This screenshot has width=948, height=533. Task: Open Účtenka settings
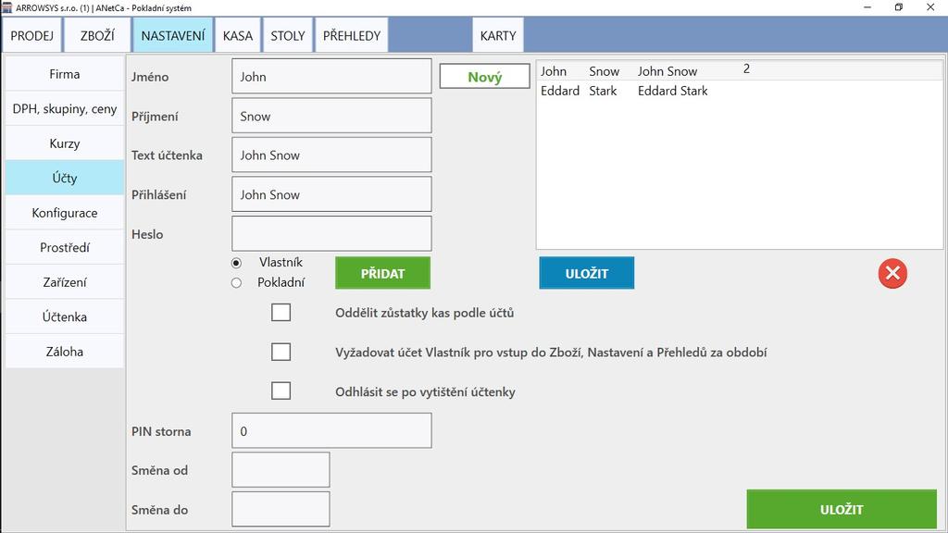coord(65,316)
